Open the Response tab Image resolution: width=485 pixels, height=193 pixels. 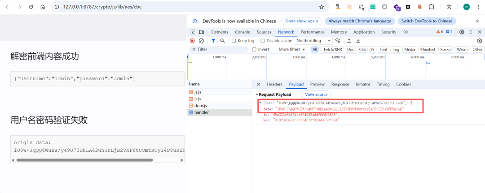pyautogui.click(x=340, y=84)
